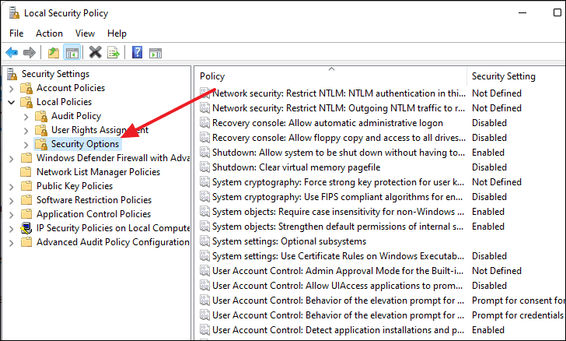The image size is (566, 341).
Task: Click Local Security Policy title bar icon
Action: [14, 13]
